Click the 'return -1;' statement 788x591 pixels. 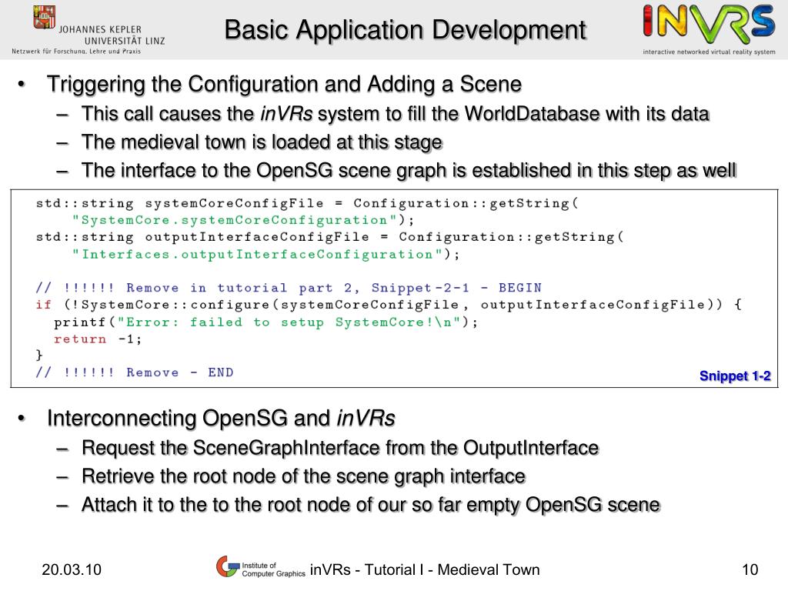tap(98, 339)
